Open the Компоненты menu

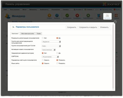(44, 10)
